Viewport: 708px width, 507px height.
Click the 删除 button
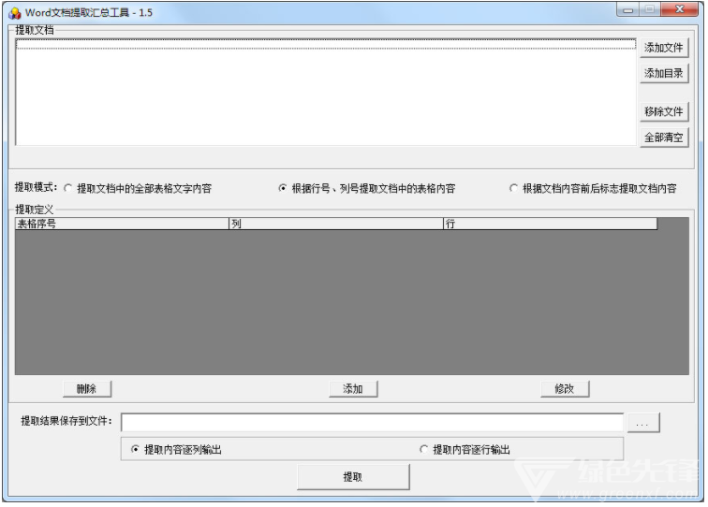(x=87, y=389)
